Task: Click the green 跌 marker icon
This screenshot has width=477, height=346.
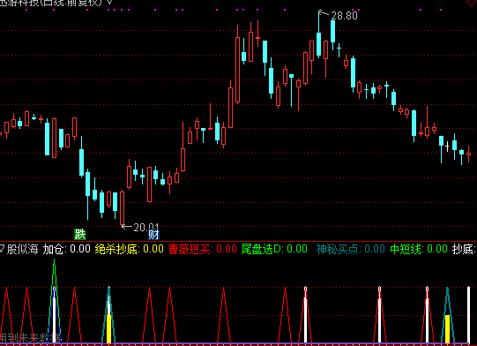Action: point(80,234)
